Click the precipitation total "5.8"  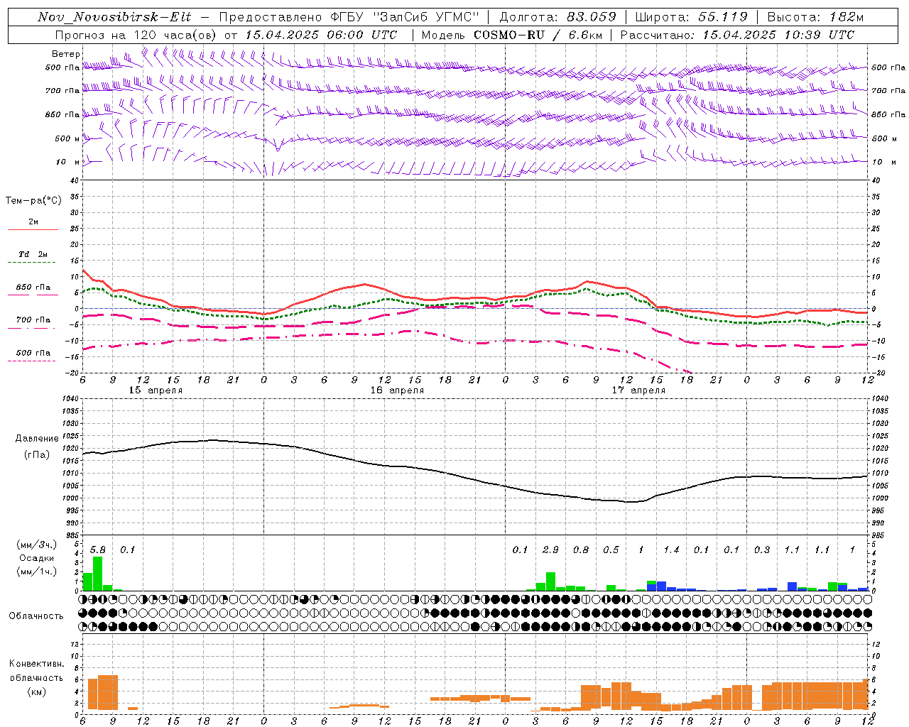click(98, 550)
